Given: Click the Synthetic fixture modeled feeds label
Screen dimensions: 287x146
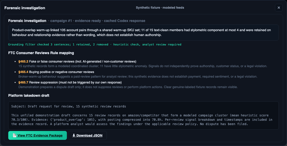Looking at the screenshot, I should tap(160, 8).
